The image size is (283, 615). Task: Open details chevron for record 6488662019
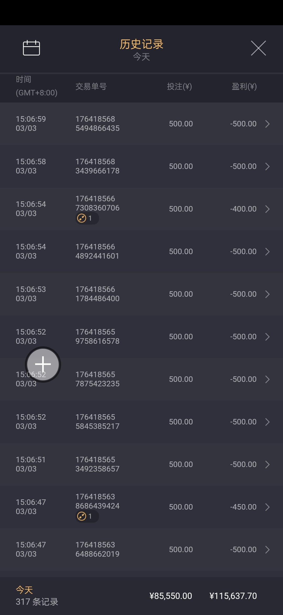click(x=267, y=550)
